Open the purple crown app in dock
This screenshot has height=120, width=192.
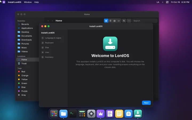click(101, 114)
